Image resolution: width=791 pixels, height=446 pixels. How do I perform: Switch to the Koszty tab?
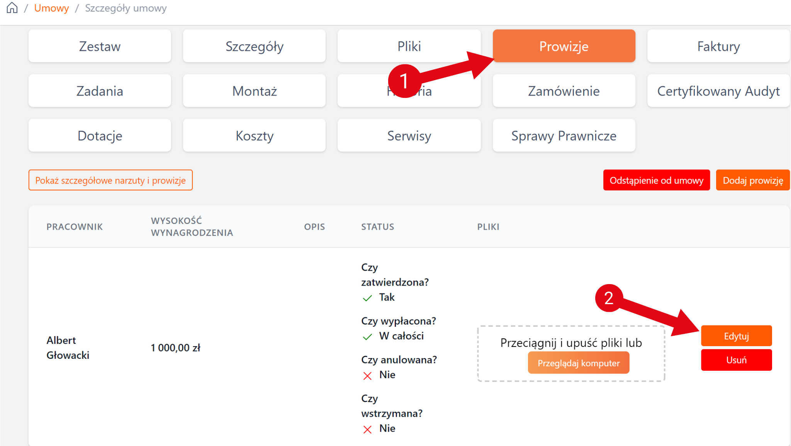click(254, 136)
